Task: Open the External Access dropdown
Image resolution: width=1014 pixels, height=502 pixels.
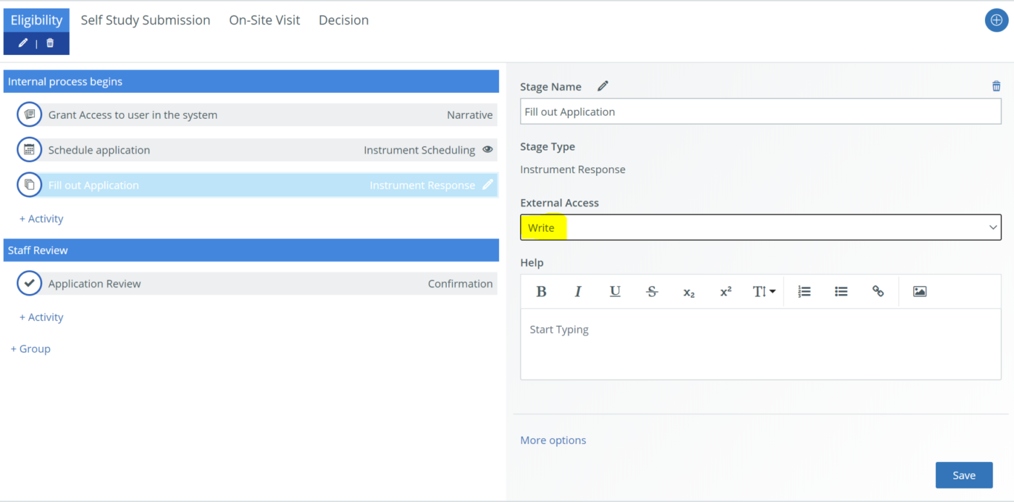Action: (x=760, y=227)
